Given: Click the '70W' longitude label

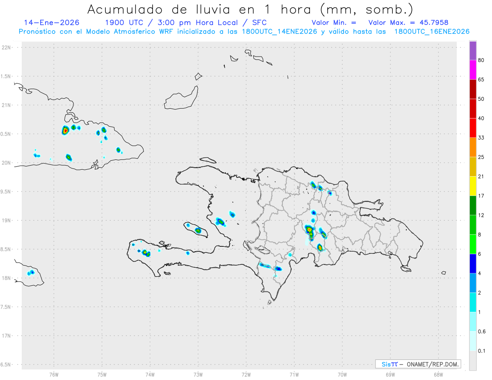Looking at the screenshot, I should coord(342,375).
